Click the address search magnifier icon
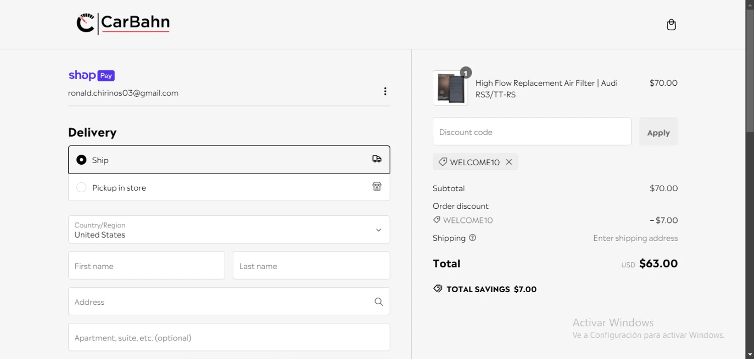The image size is (754, 359). click(379, 302)
